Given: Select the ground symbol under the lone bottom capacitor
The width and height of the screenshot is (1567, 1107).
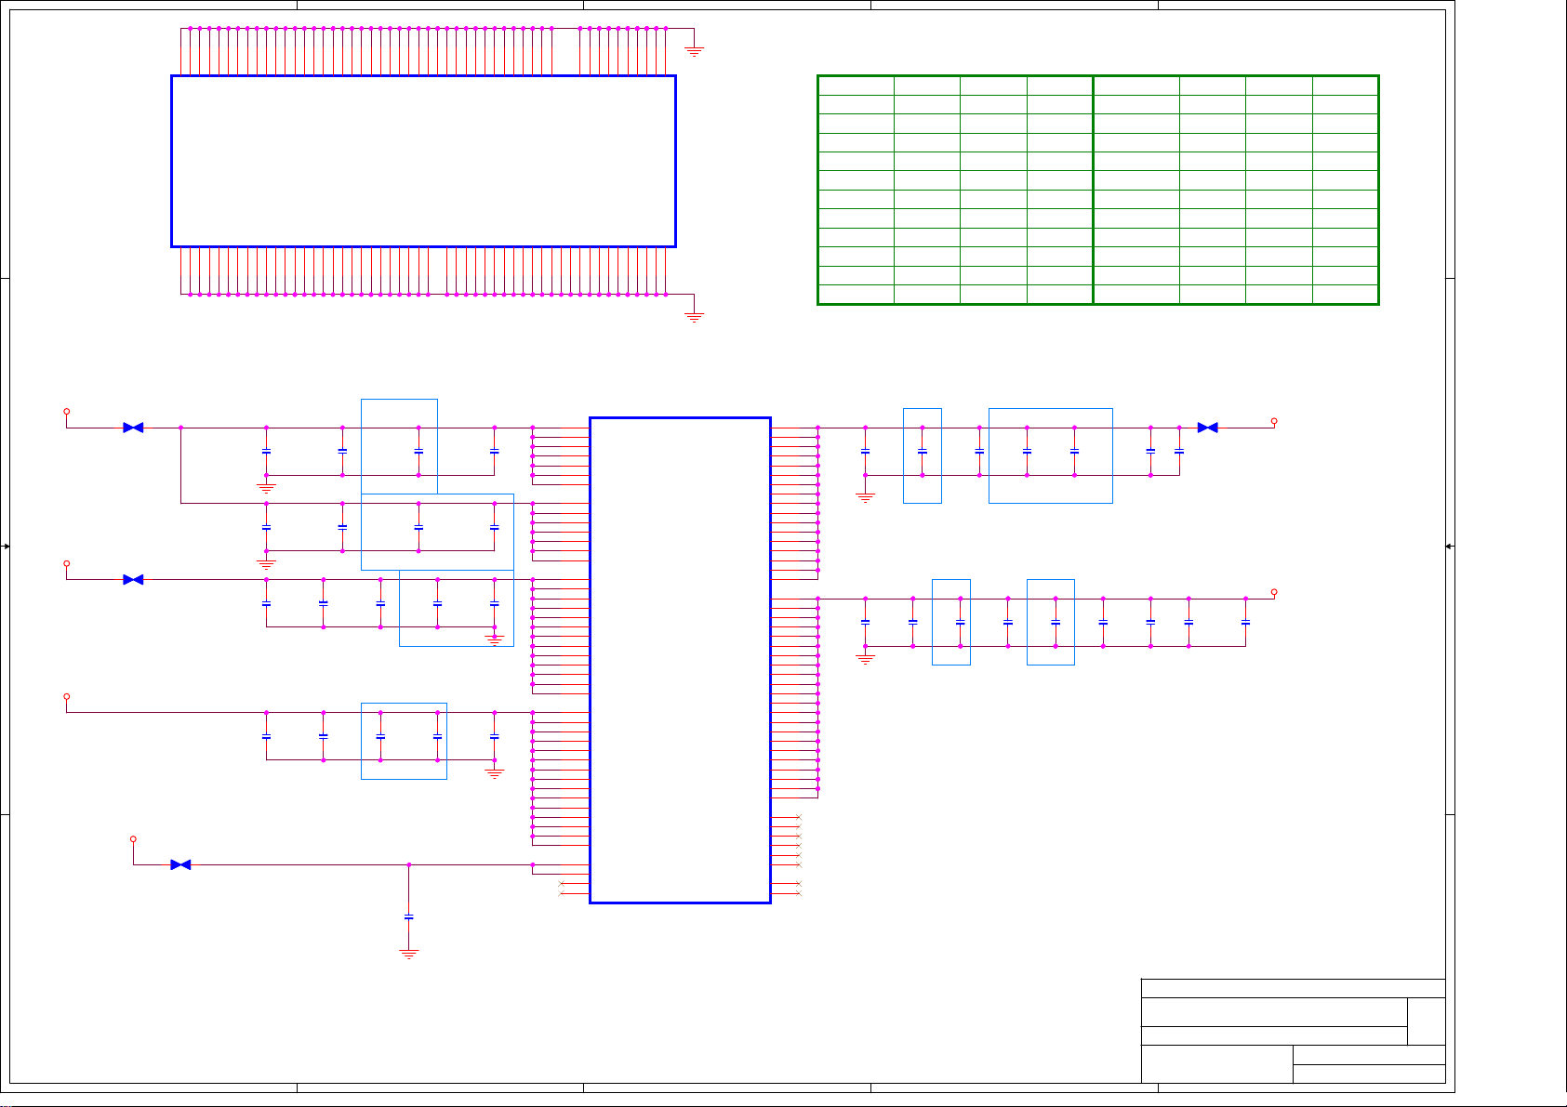Looking at the screenshot, I should click(408, 954).
